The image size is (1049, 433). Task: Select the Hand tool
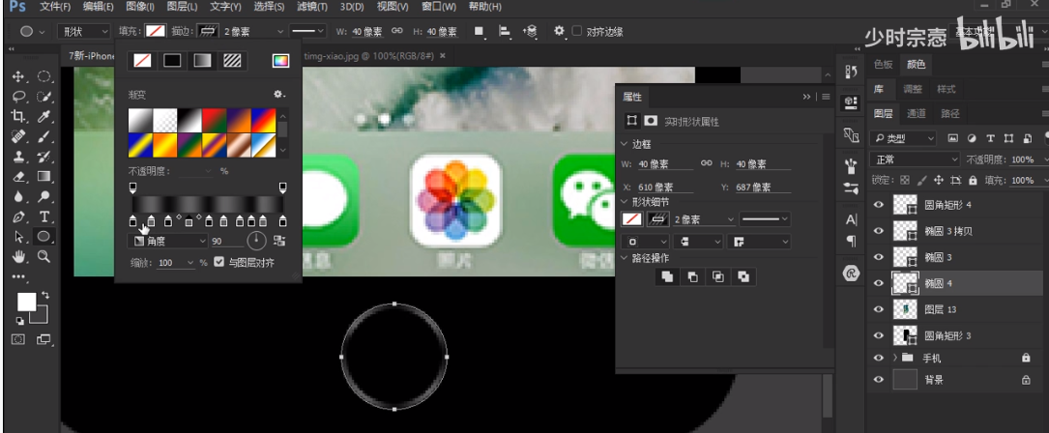coord(18,256)
